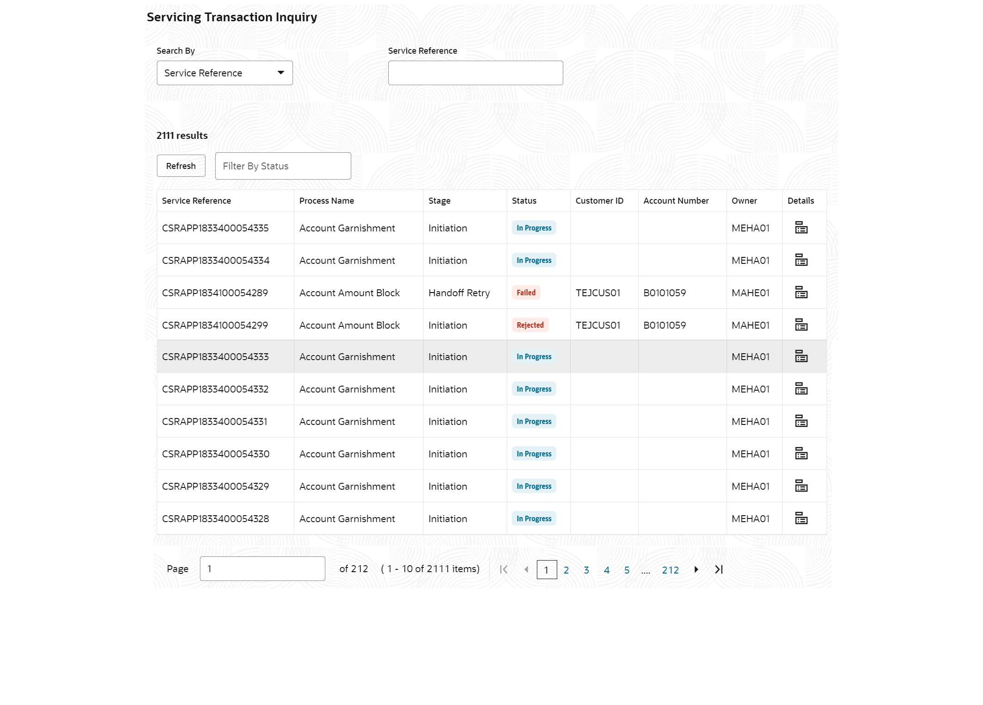Open details icon for CSRAPP1833400054328

[x=801, y=518]
